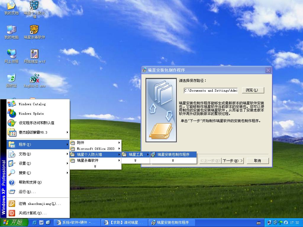Click the keyboard icon in taskbar
The image size is (303, 227).
click(x=259, y=223)
